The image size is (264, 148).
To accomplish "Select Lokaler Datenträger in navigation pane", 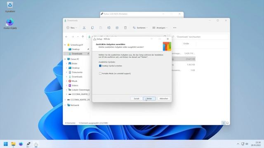I will tap(80, 90).
